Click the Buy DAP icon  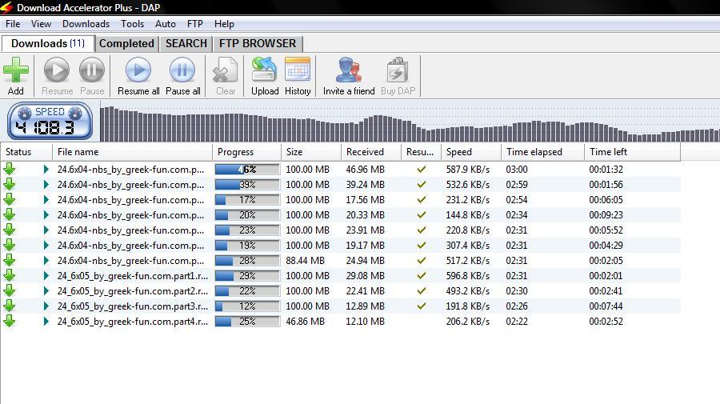[x=398, y=70]
